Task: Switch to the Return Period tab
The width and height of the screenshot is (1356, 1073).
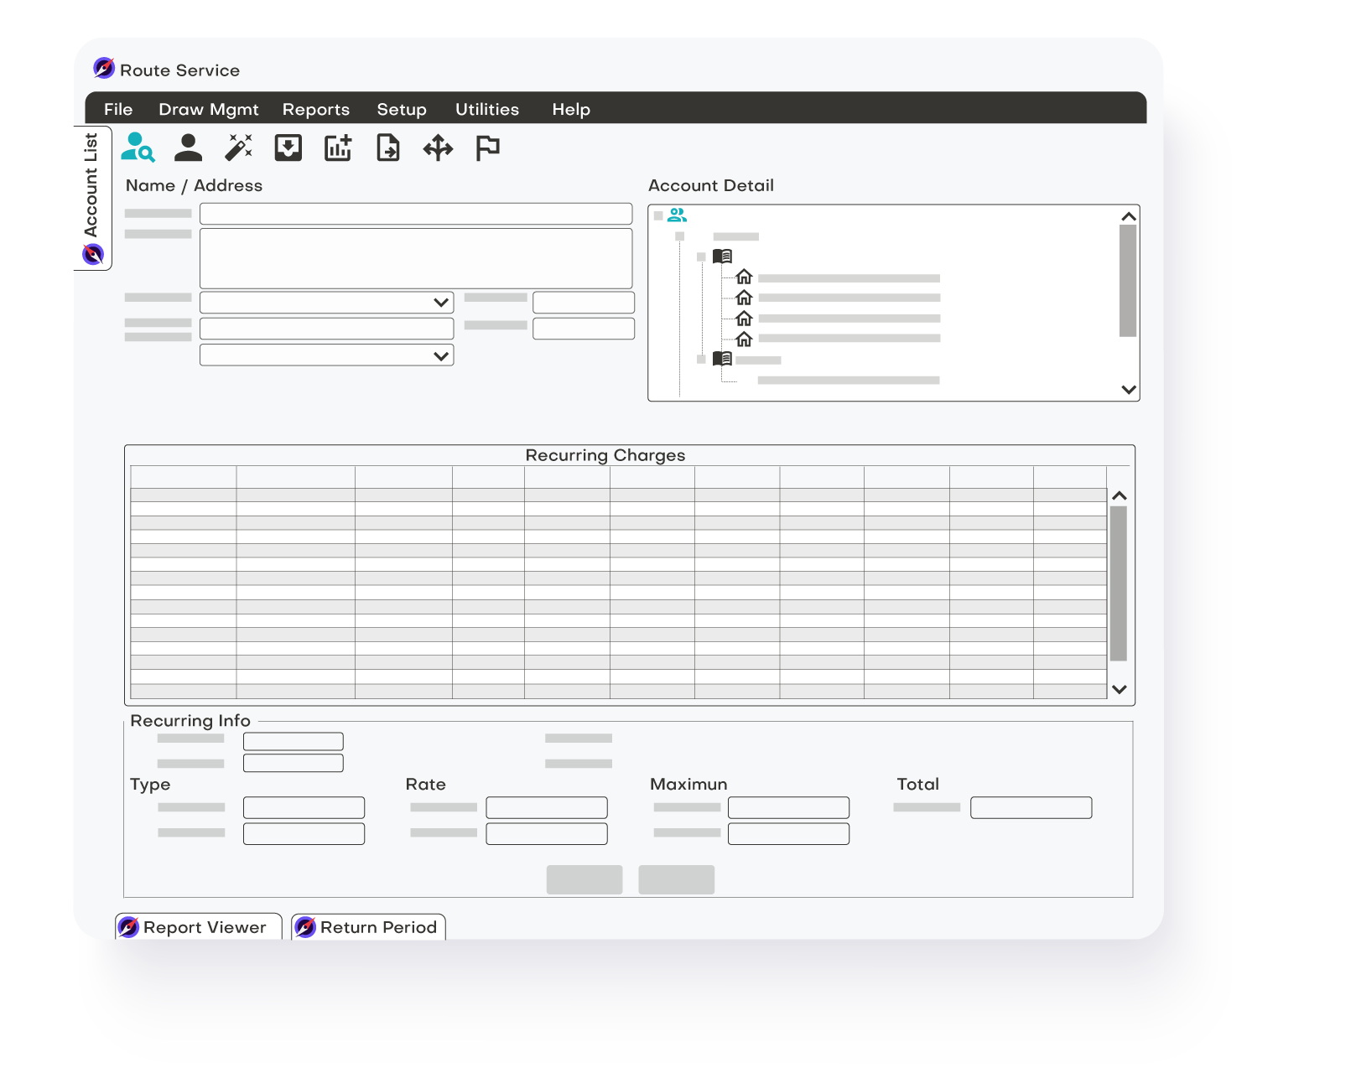Action: 369,927
